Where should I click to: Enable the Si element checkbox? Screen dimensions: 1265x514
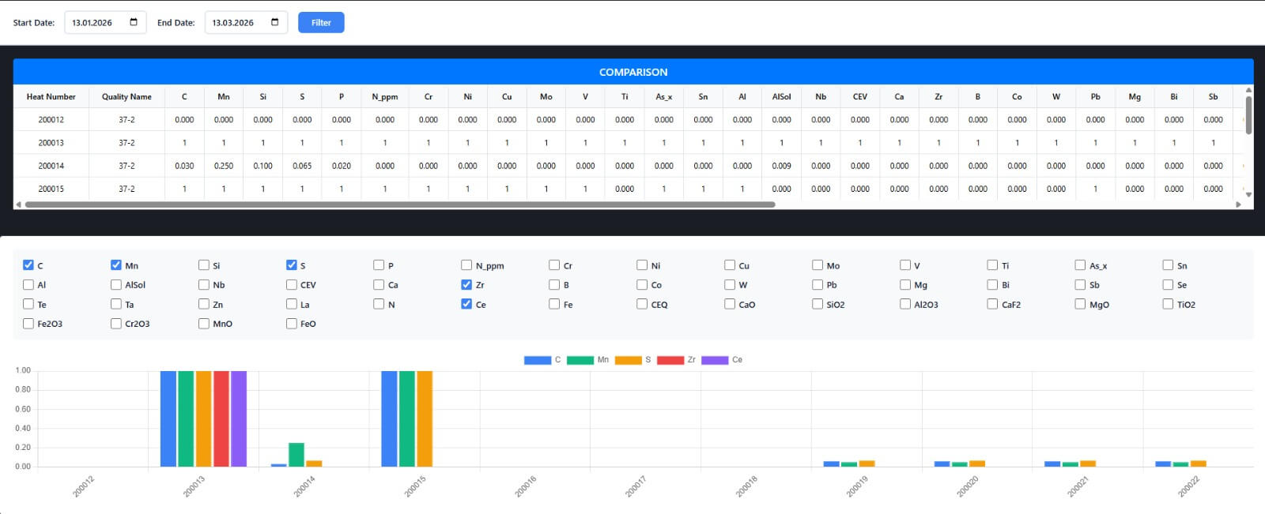204,265
